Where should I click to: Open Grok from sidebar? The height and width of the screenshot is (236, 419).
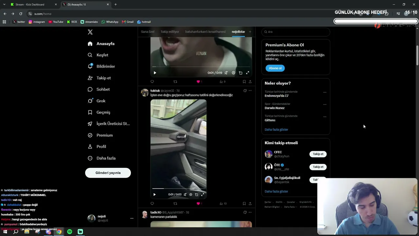(x=97, y=101)
